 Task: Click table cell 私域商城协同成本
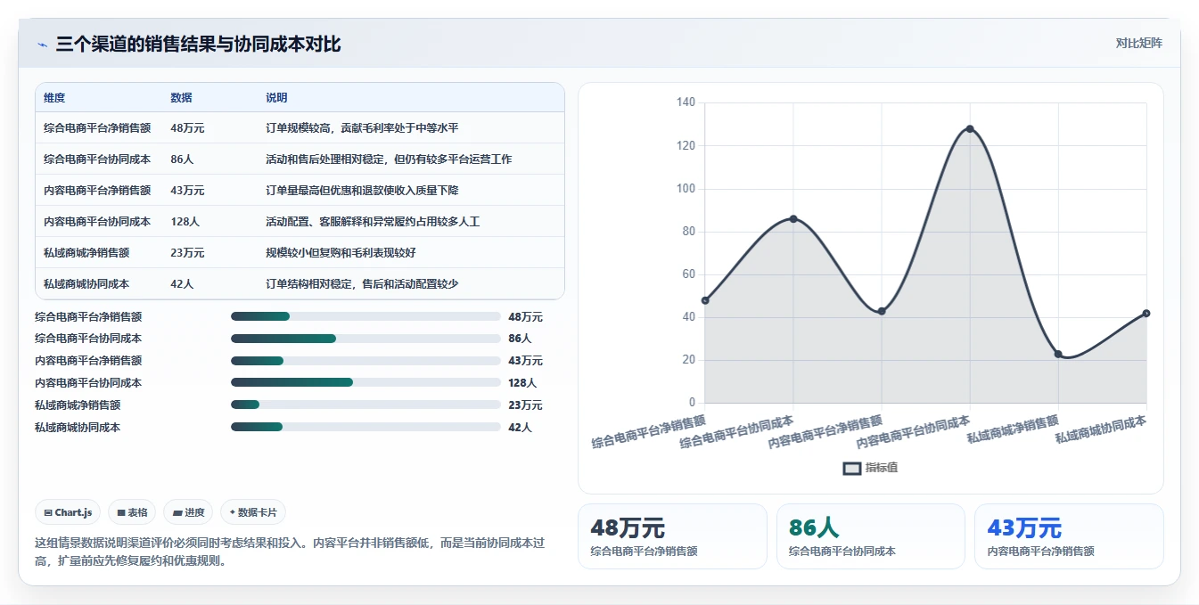86,284
